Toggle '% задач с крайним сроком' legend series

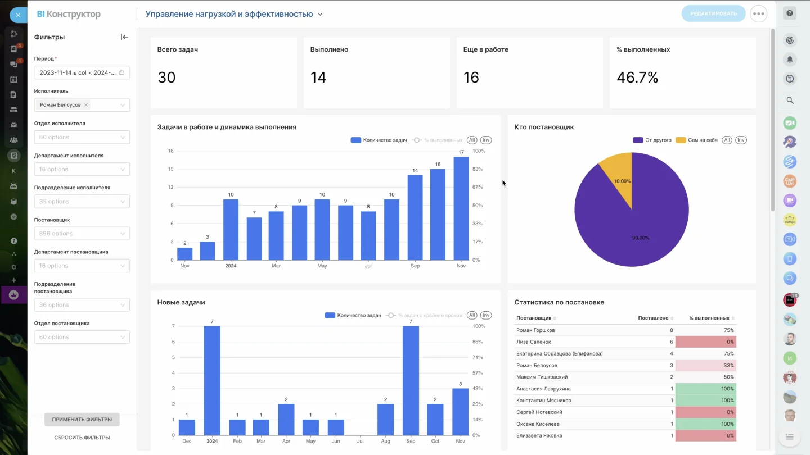(430, 315)
